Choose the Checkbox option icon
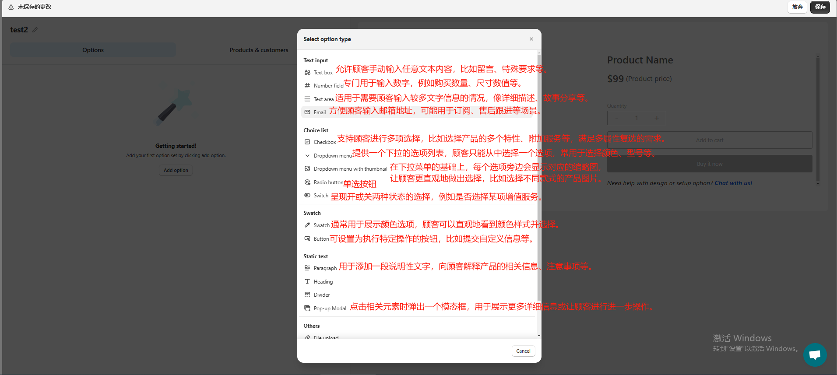This screenshot has width=837, height=375. point(307,142)
